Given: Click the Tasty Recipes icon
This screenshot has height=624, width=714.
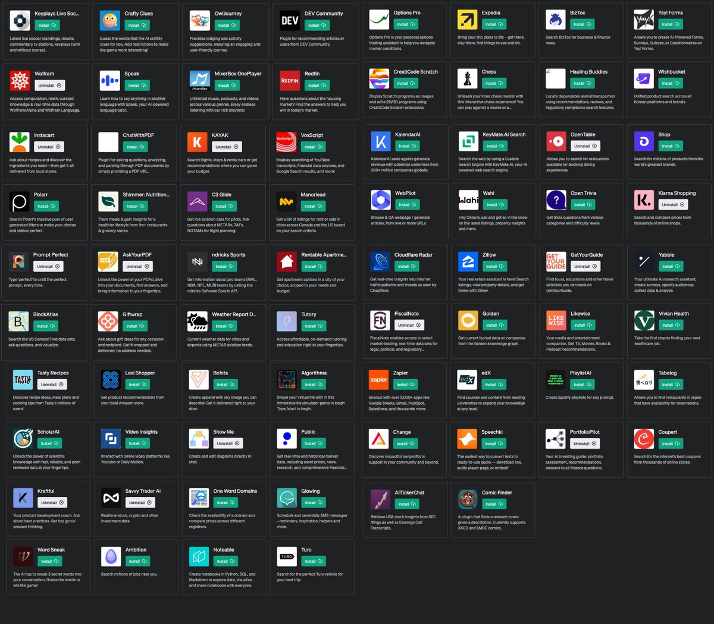Looking at the screenshot, I should click(23, 379).
